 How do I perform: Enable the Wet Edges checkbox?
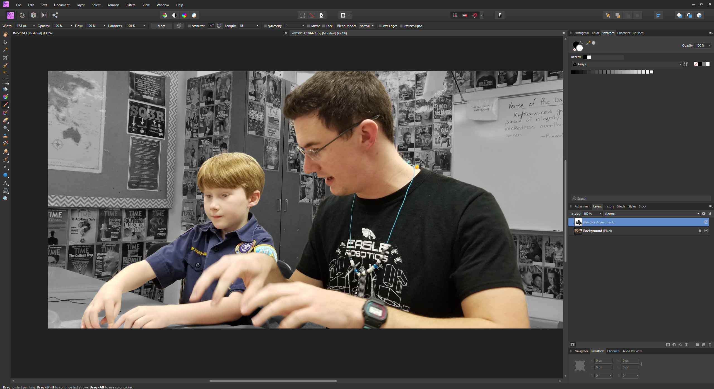point(380,26)
